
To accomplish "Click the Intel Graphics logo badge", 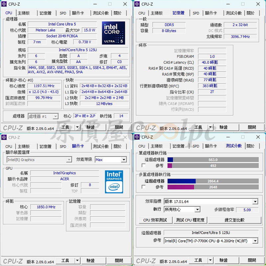I will [114, 182].
